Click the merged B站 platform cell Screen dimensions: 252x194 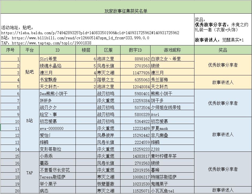[29, 121]
